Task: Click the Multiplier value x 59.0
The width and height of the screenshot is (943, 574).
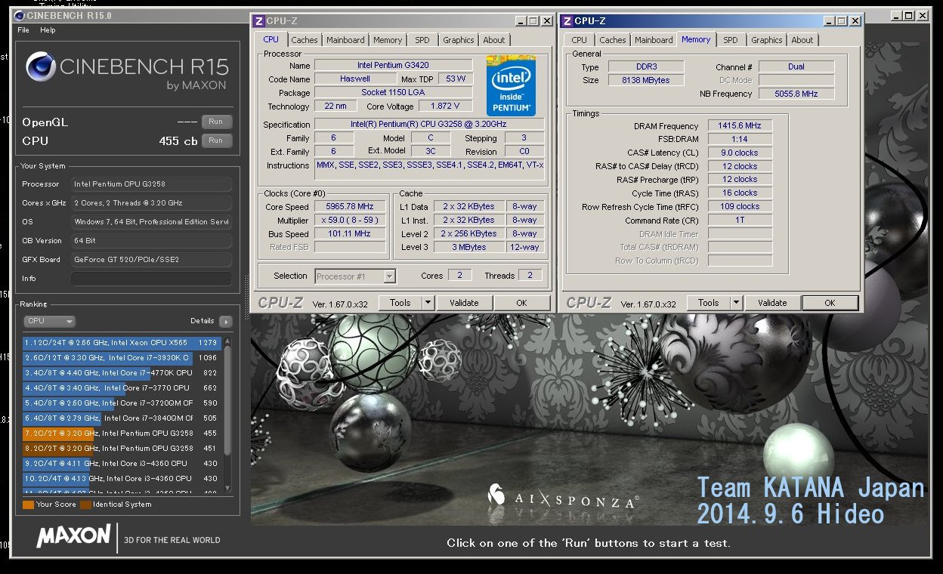Action: [349, 220]
